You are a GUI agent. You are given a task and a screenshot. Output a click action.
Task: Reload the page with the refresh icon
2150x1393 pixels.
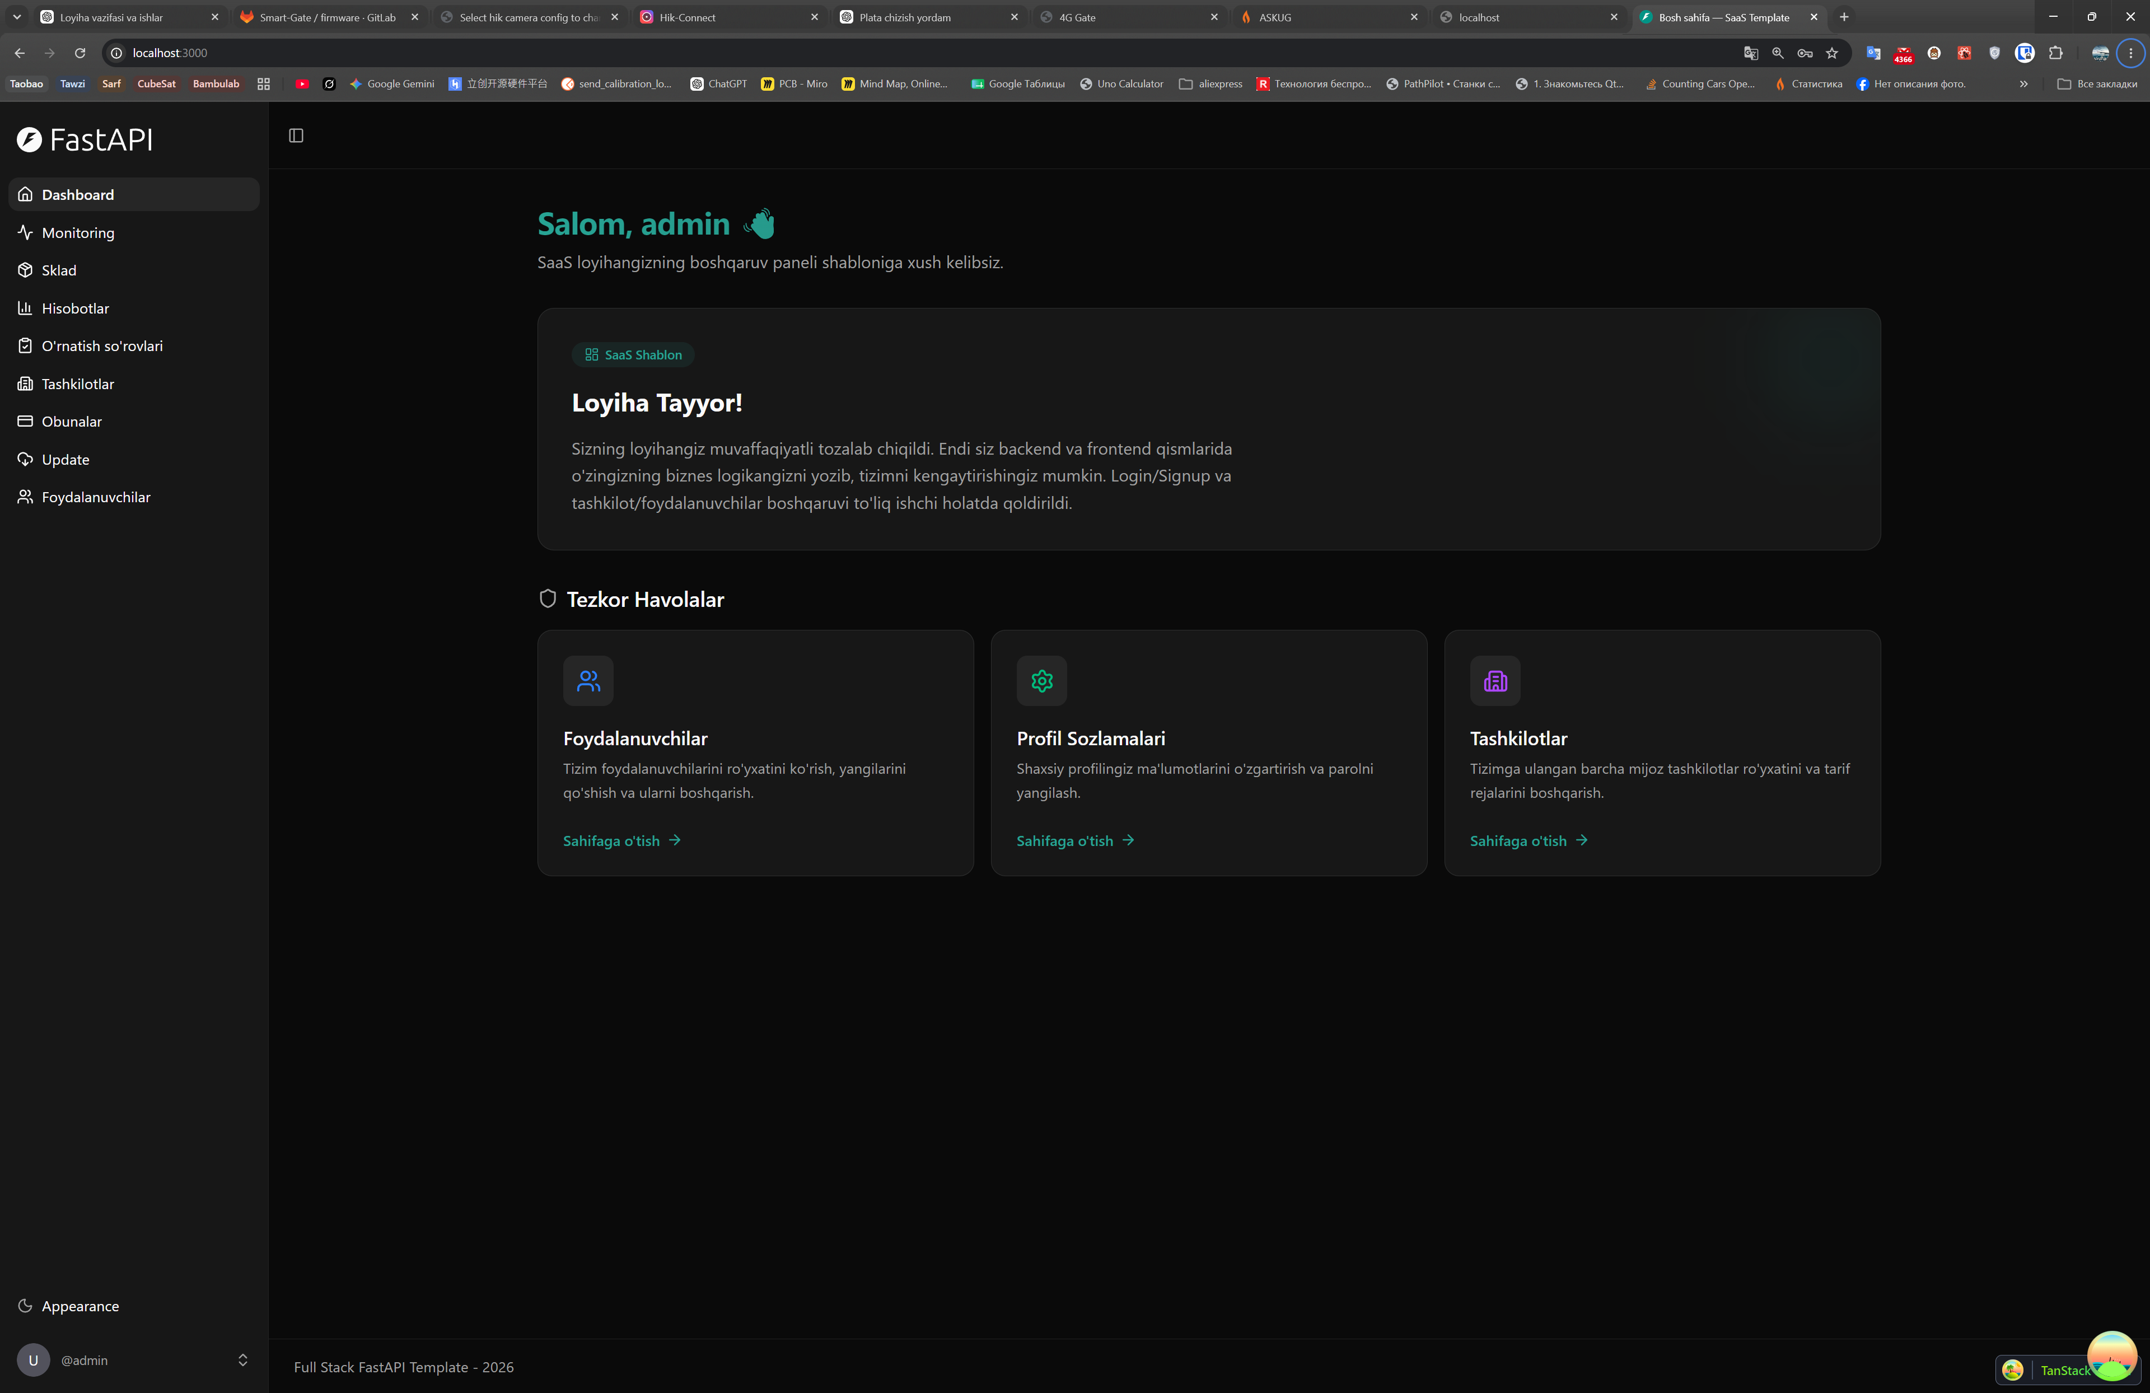[81, 53]
